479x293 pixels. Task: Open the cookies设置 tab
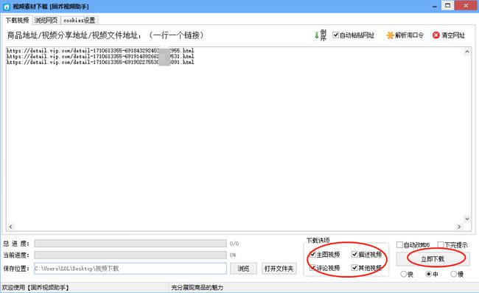pyautogui.click(x=79, y=21)
